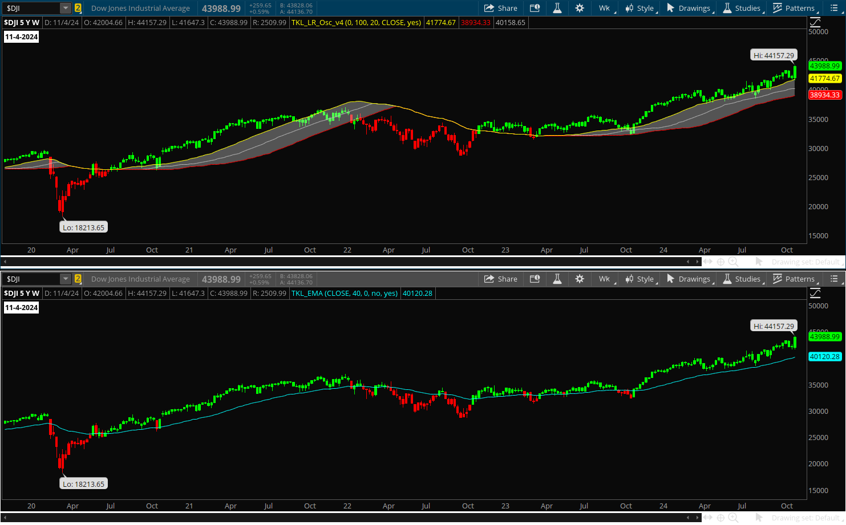Image resolution: width=846 pixels, height=525 pixels.
Task: Click Drawings pointer icon in top chart
Action: (671, 8)
